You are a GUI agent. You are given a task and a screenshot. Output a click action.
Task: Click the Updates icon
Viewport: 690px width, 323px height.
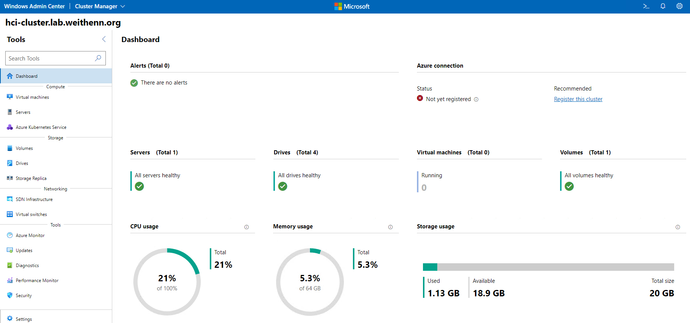point(10,250)
